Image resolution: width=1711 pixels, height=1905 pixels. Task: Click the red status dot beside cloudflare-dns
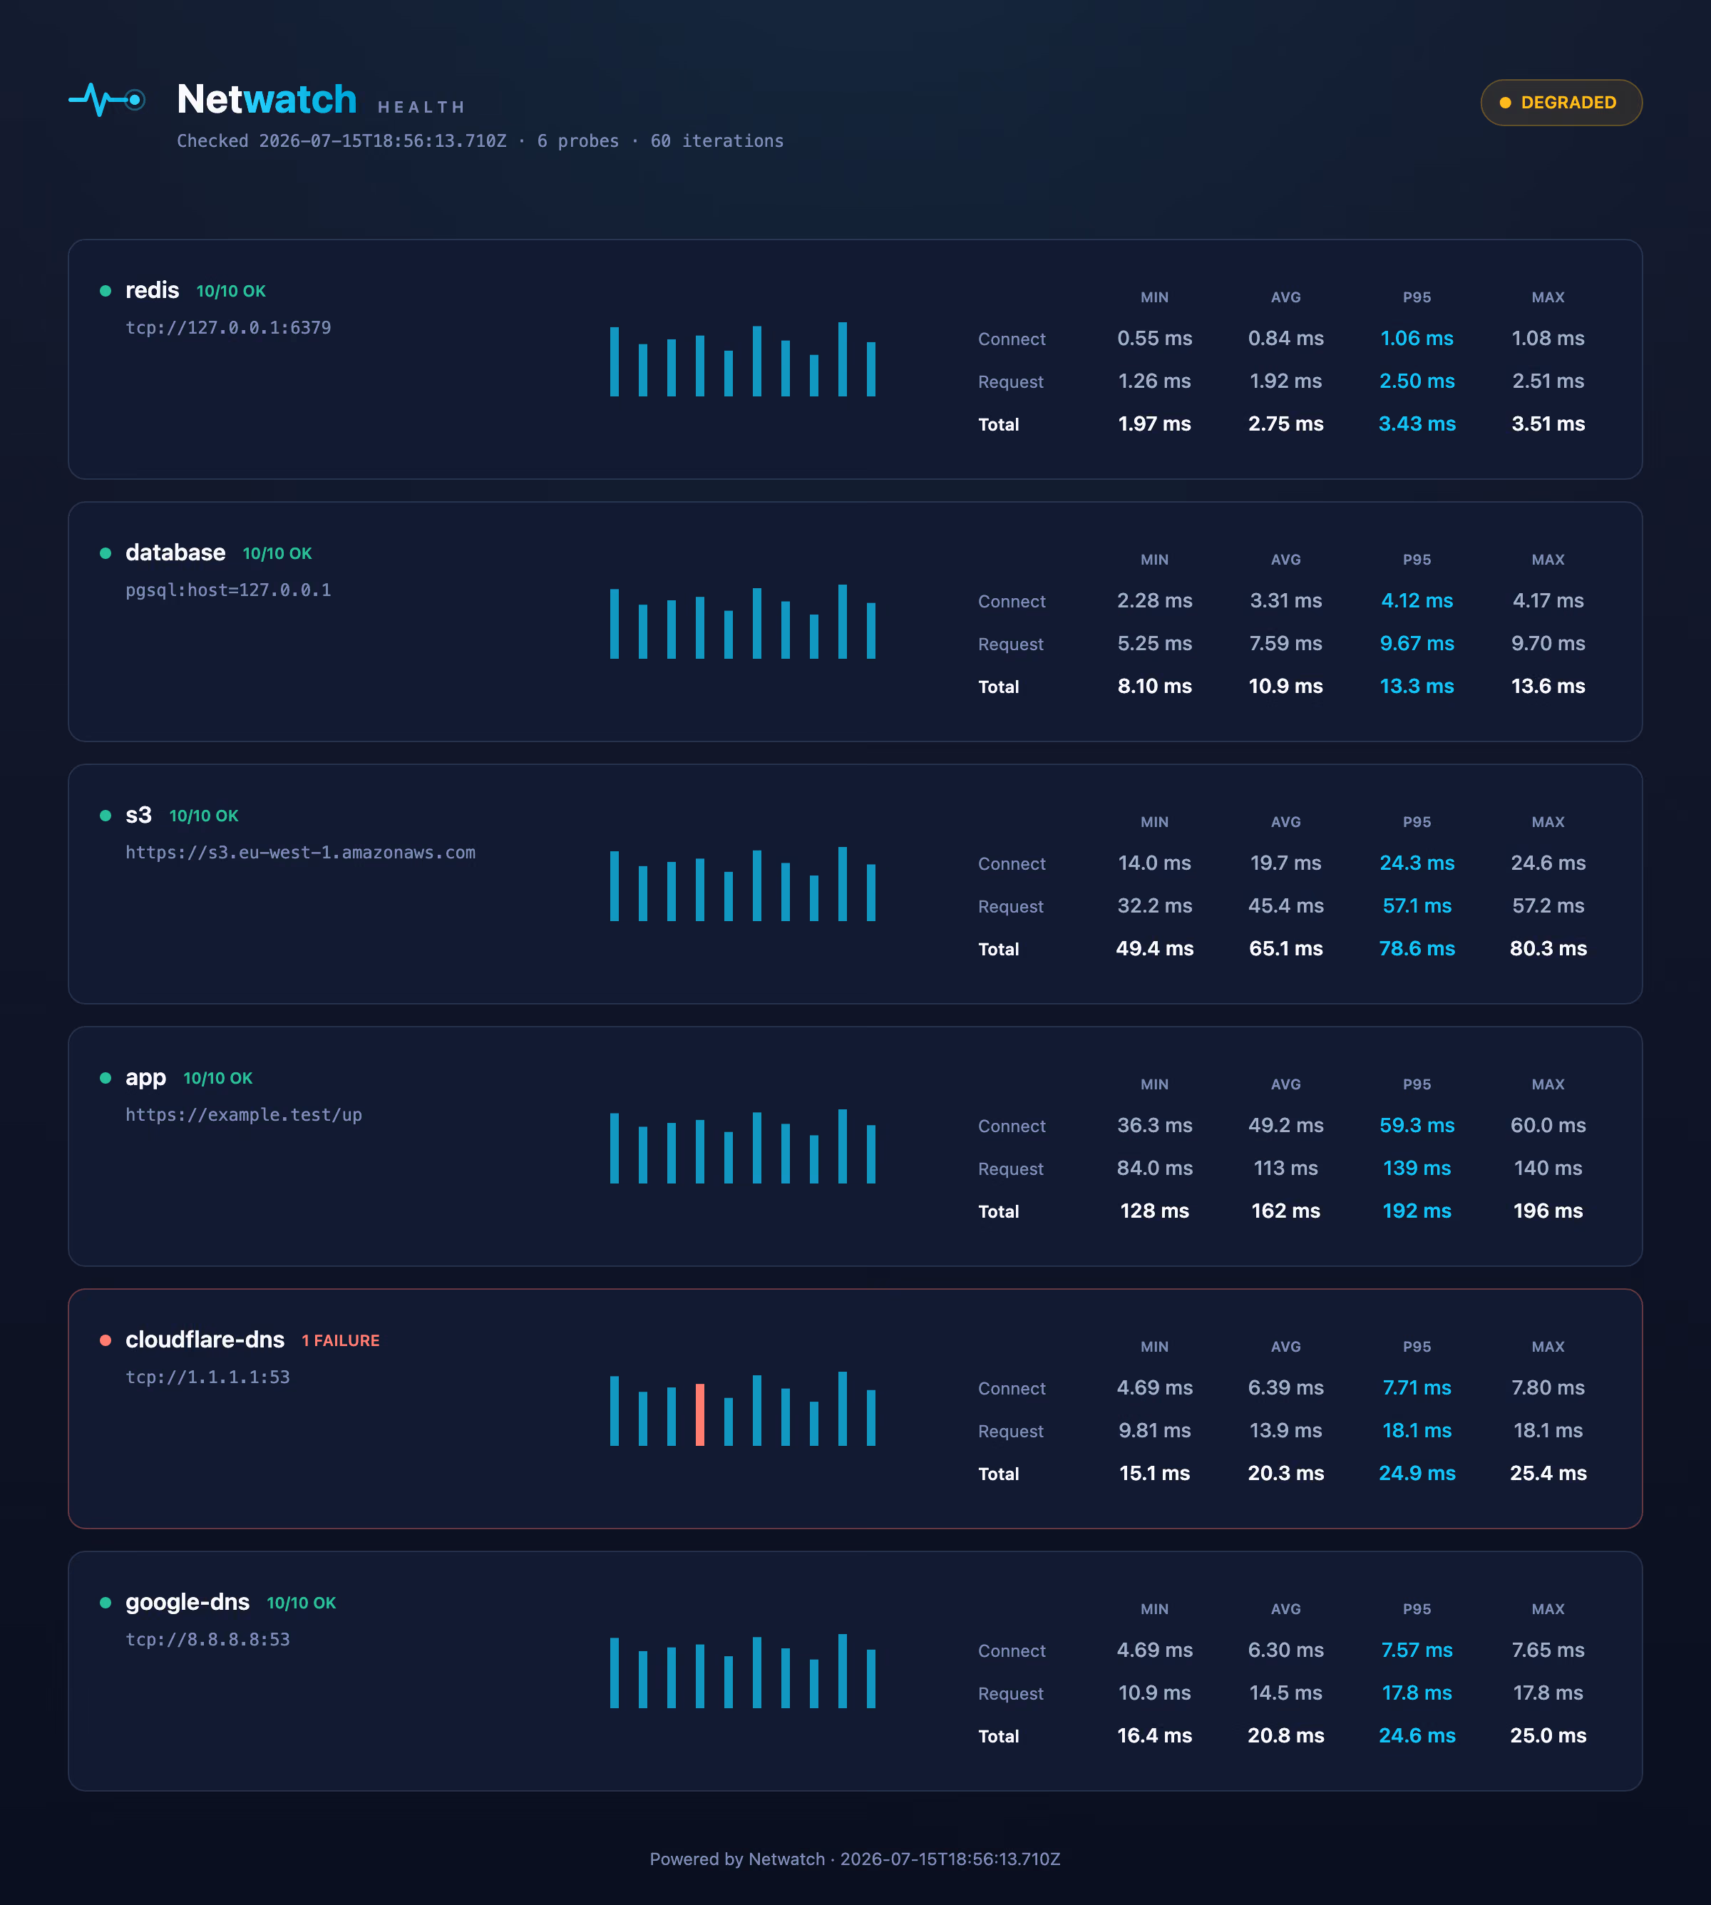106,1341
